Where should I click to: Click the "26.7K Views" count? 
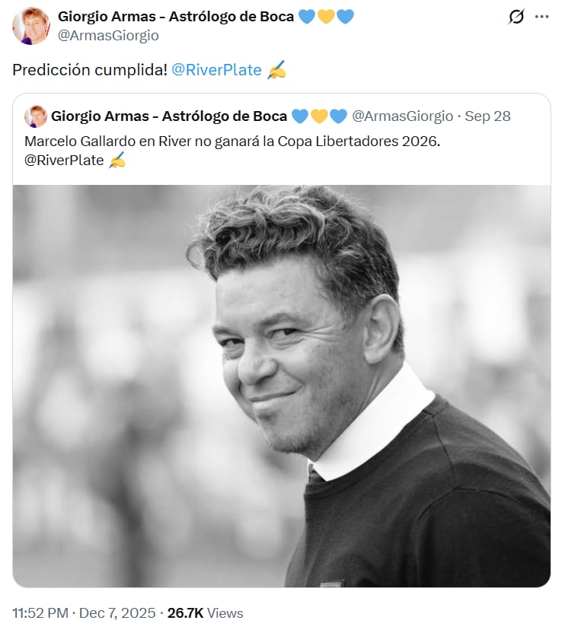click(204, 612)
